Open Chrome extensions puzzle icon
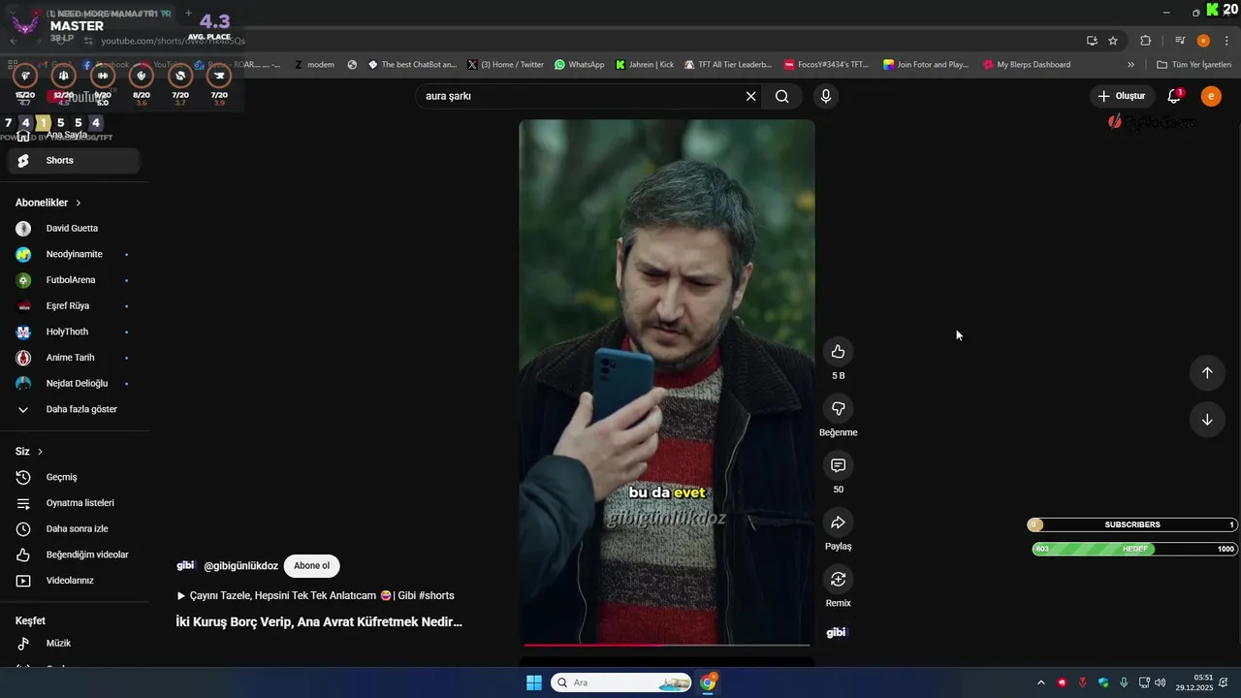 (x=1145, y=41)
